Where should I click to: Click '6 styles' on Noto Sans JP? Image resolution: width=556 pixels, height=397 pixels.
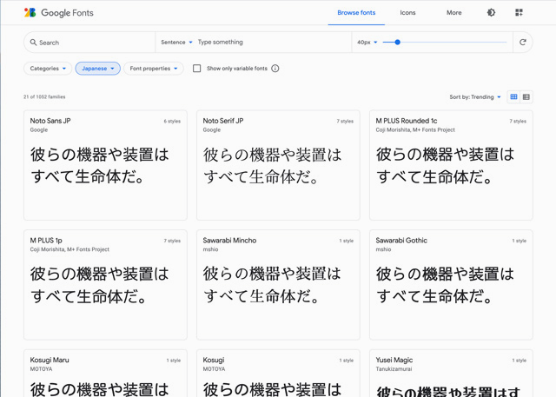pyautogui.click(x=172, y=122)
